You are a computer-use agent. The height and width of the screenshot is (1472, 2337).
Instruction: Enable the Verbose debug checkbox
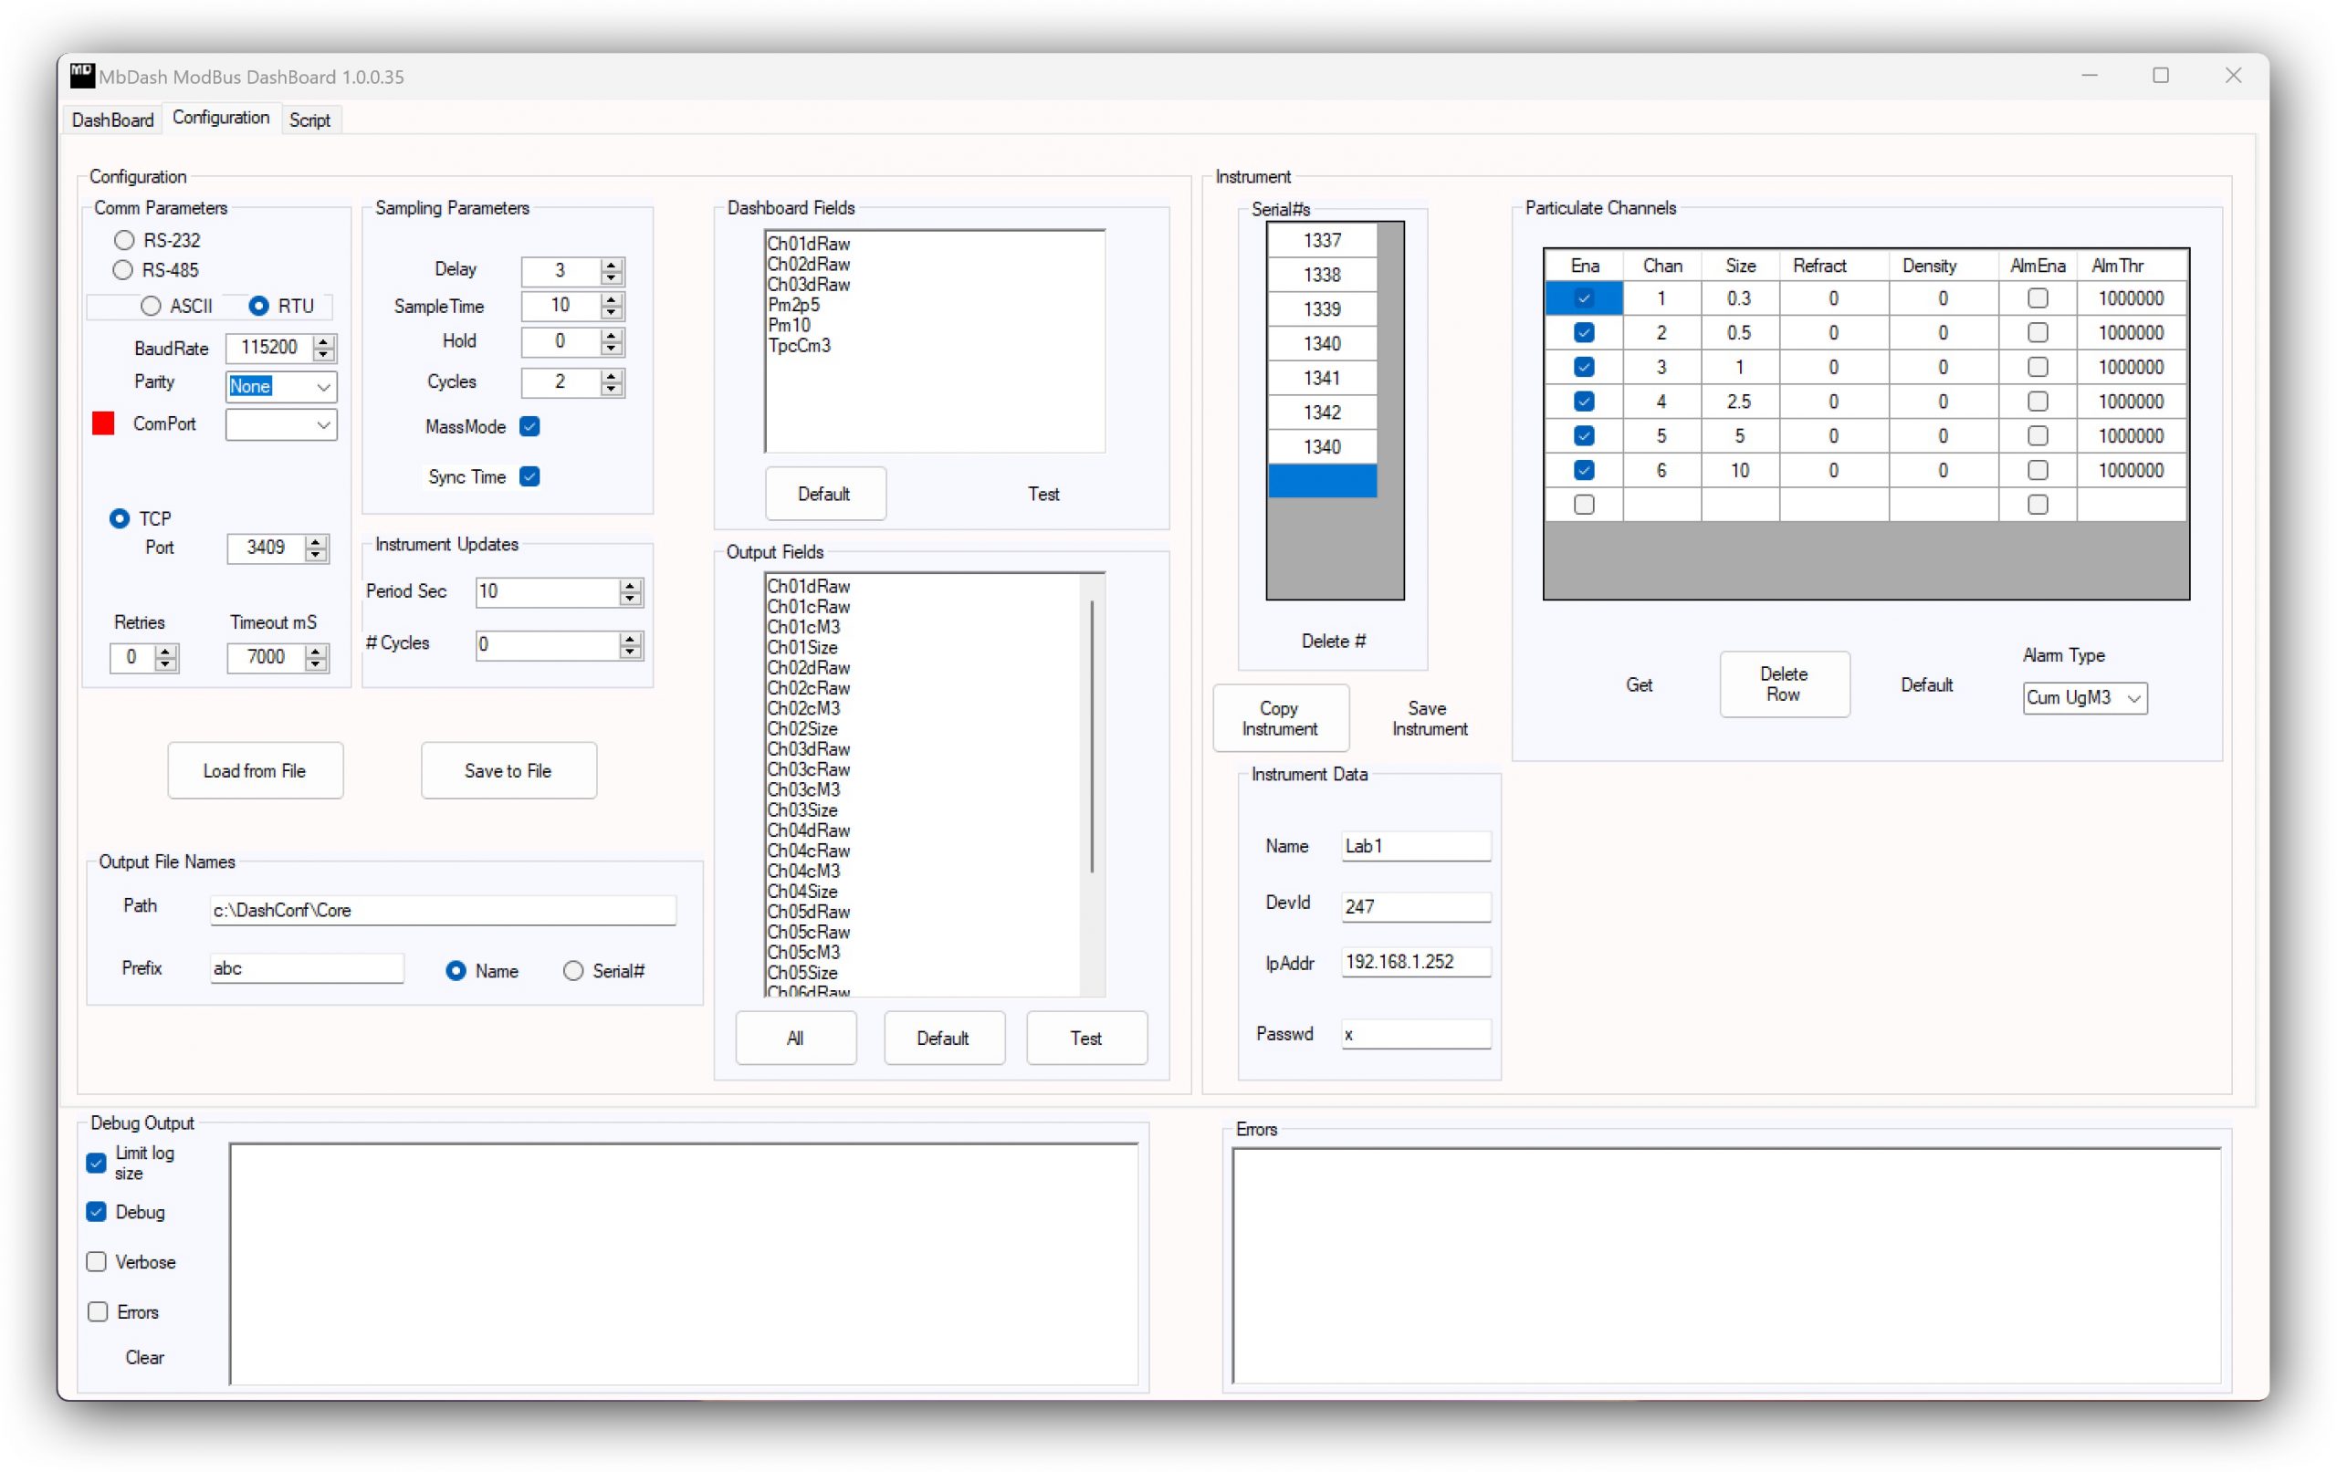click(97, 1261)
